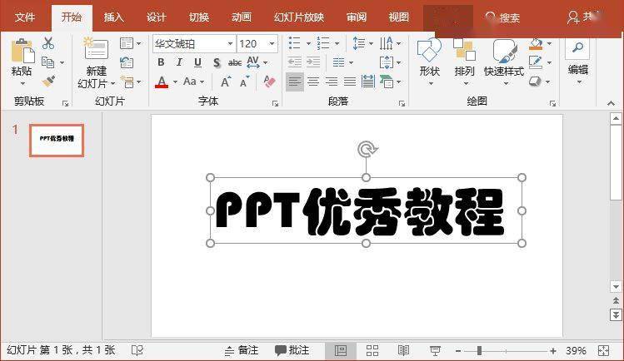Click the distributed alignment icon
The height and width of the screenshot is (361, 624).
368,82
